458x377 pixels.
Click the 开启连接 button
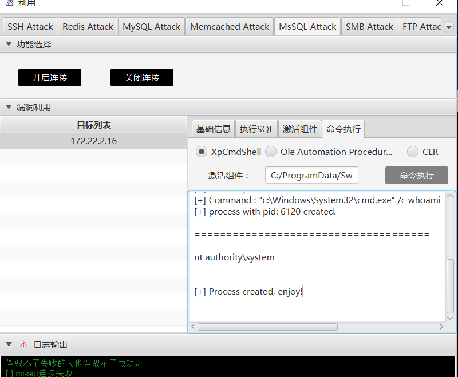(50, 78)
